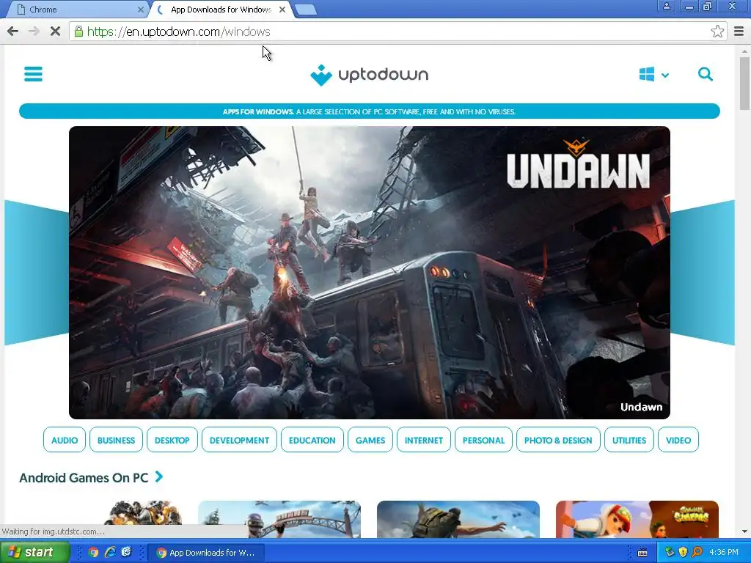Launch Internet Explorer from Quick Launch
The height and width of the screenshot is (563, 751).
[110, 553]
